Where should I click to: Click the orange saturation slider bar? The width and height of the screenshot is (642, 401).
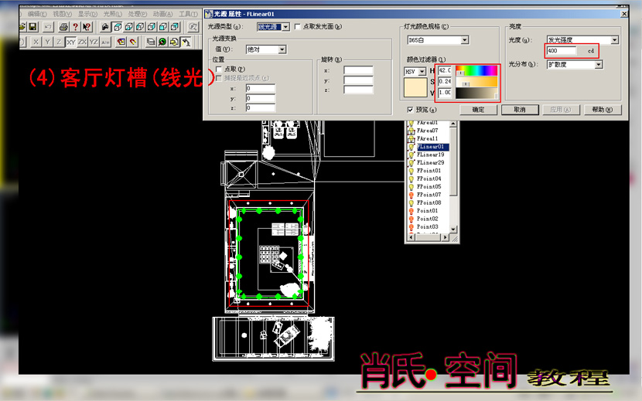(x=476, y=82)
